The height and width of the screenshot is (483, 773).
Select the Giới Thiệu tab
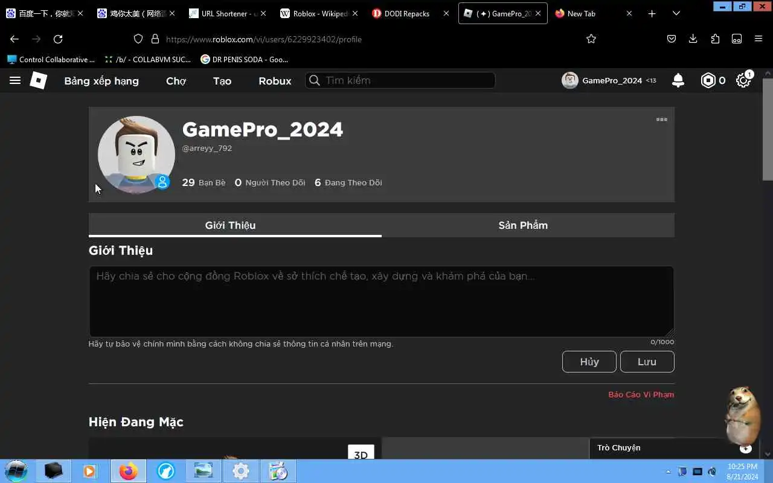(x=235, y=225)
